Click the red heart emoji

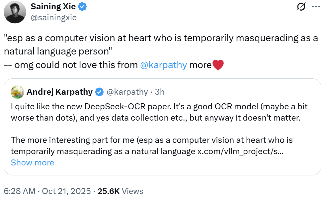(x=218, y=65)
